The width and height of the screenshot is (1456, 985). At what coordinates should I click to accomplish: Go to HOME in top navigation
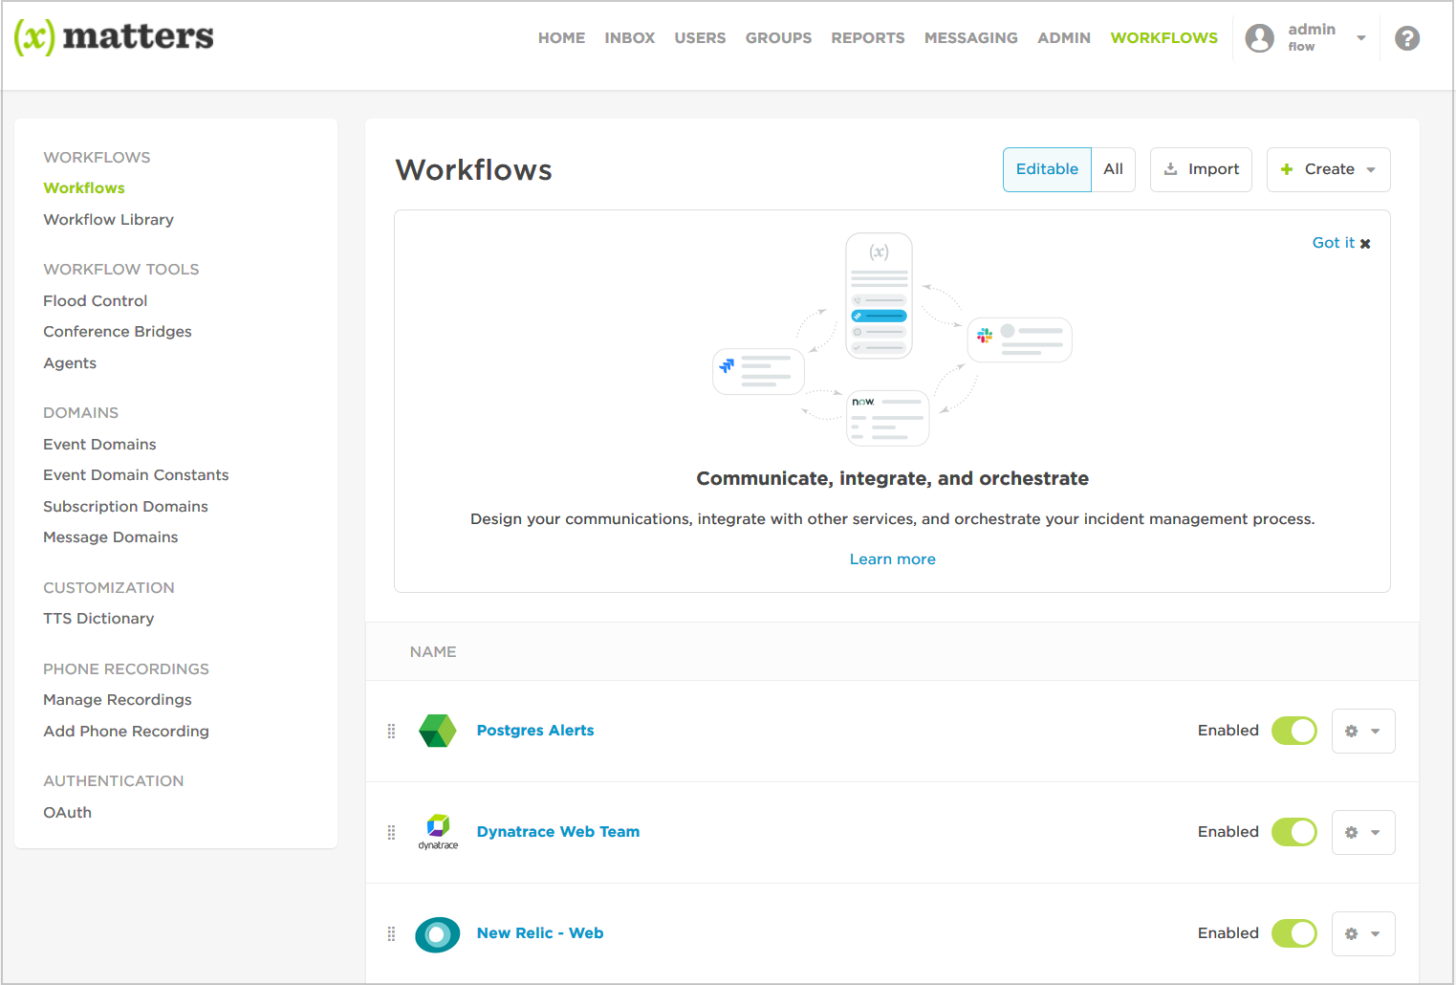pos(561,38)
